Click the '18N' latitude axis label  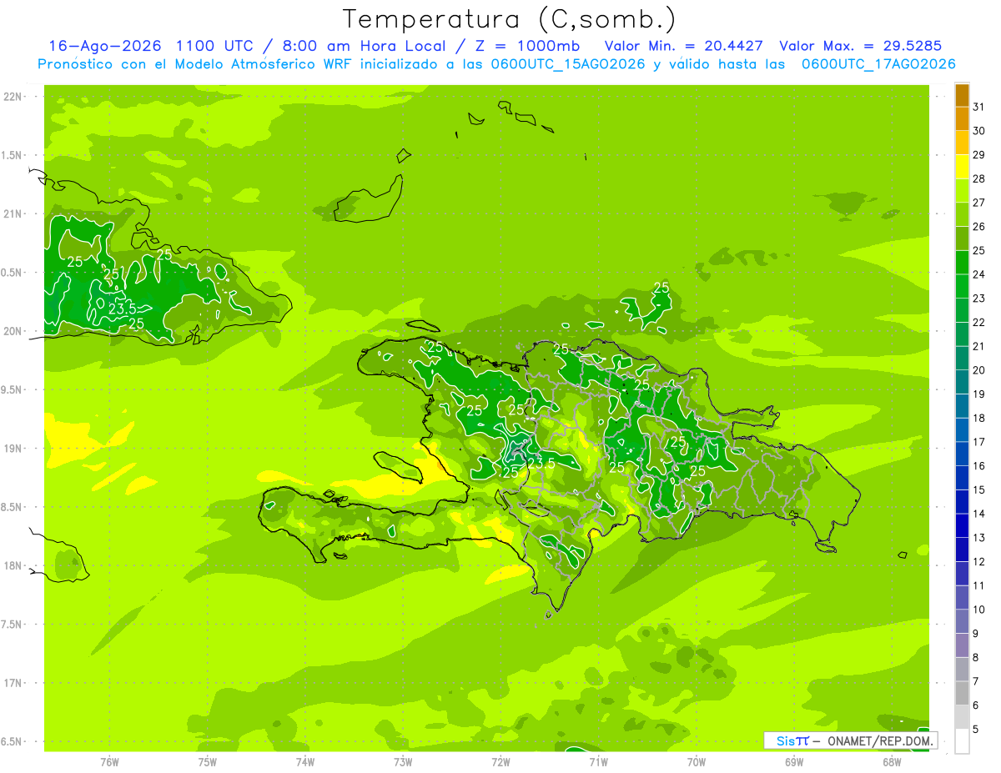(x=13, y=565)
